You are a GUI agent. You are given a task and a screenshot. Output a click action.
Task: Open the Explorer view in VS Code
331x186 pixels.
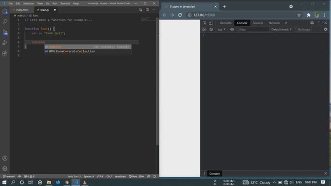(x=5, y=11)
